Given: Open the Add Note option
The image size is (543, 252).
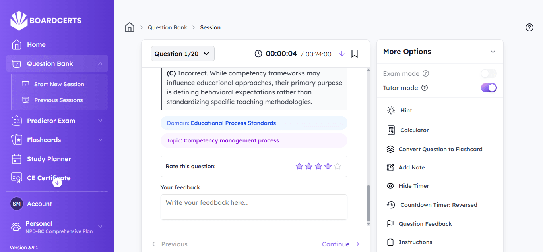Looking at the screenshot, I should click(x=411, y=167).
